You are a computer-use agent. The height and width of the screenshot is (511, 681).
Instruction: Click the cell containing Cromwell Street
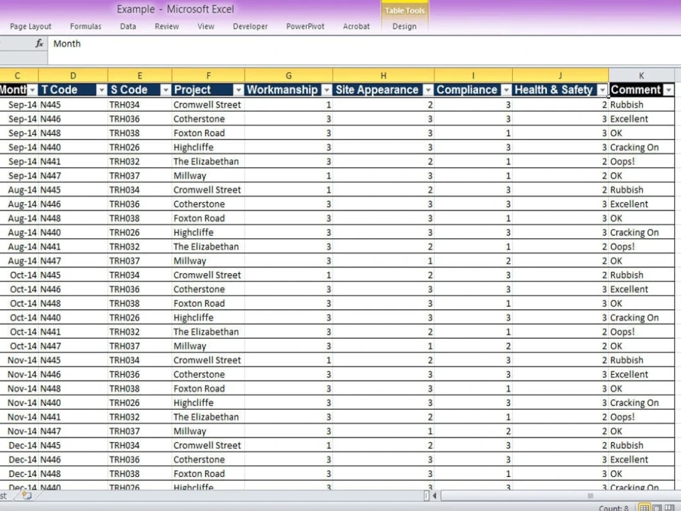(x=207, y=104)
